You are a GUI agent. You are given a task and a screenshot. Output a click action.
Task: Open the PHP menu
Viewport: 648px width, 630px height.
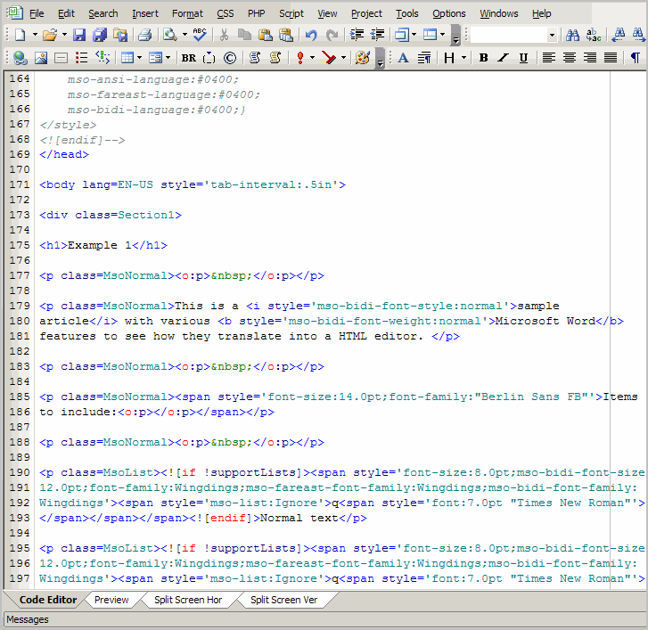pos(256,13)
